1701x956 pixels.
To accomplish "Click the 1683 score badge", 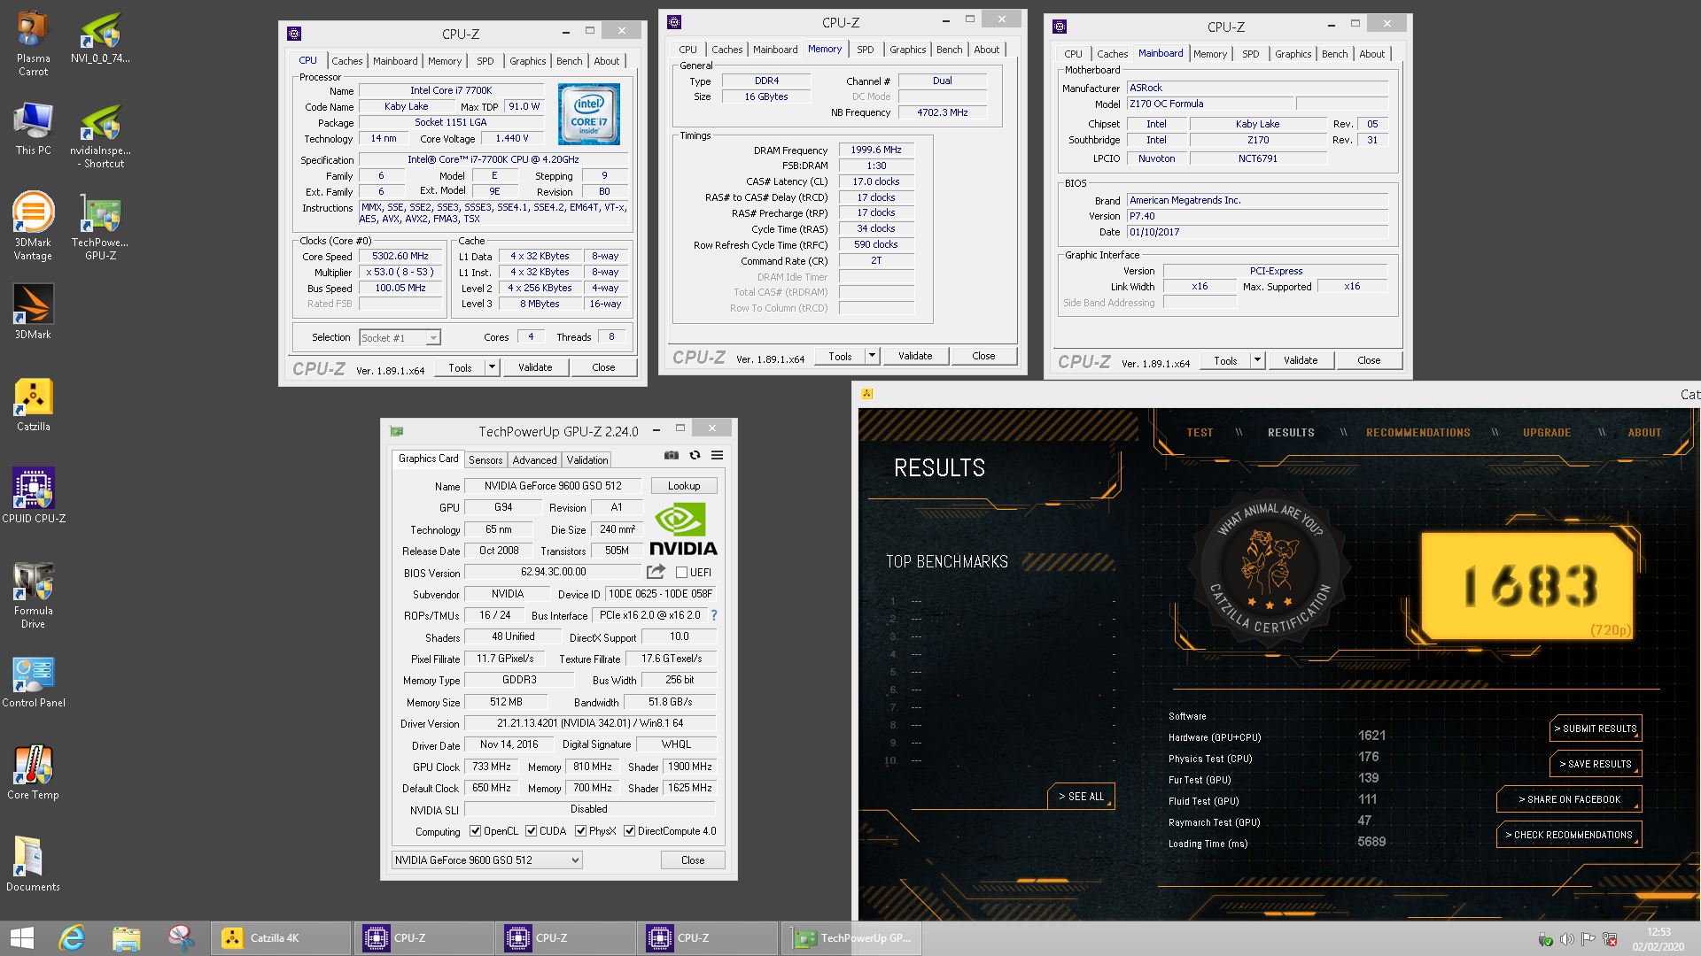I will [x=1529, y=586].
